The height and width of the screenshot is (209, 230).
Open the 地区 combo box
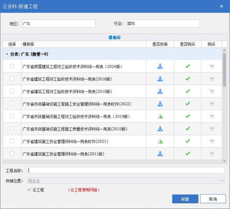pyautogui.click(x=59, y=24)
